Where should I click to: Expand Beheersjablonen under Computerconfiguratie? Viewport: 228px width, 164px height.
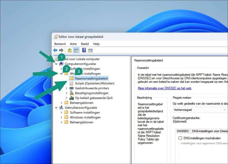pyautogui.click(x=61, y=103)
